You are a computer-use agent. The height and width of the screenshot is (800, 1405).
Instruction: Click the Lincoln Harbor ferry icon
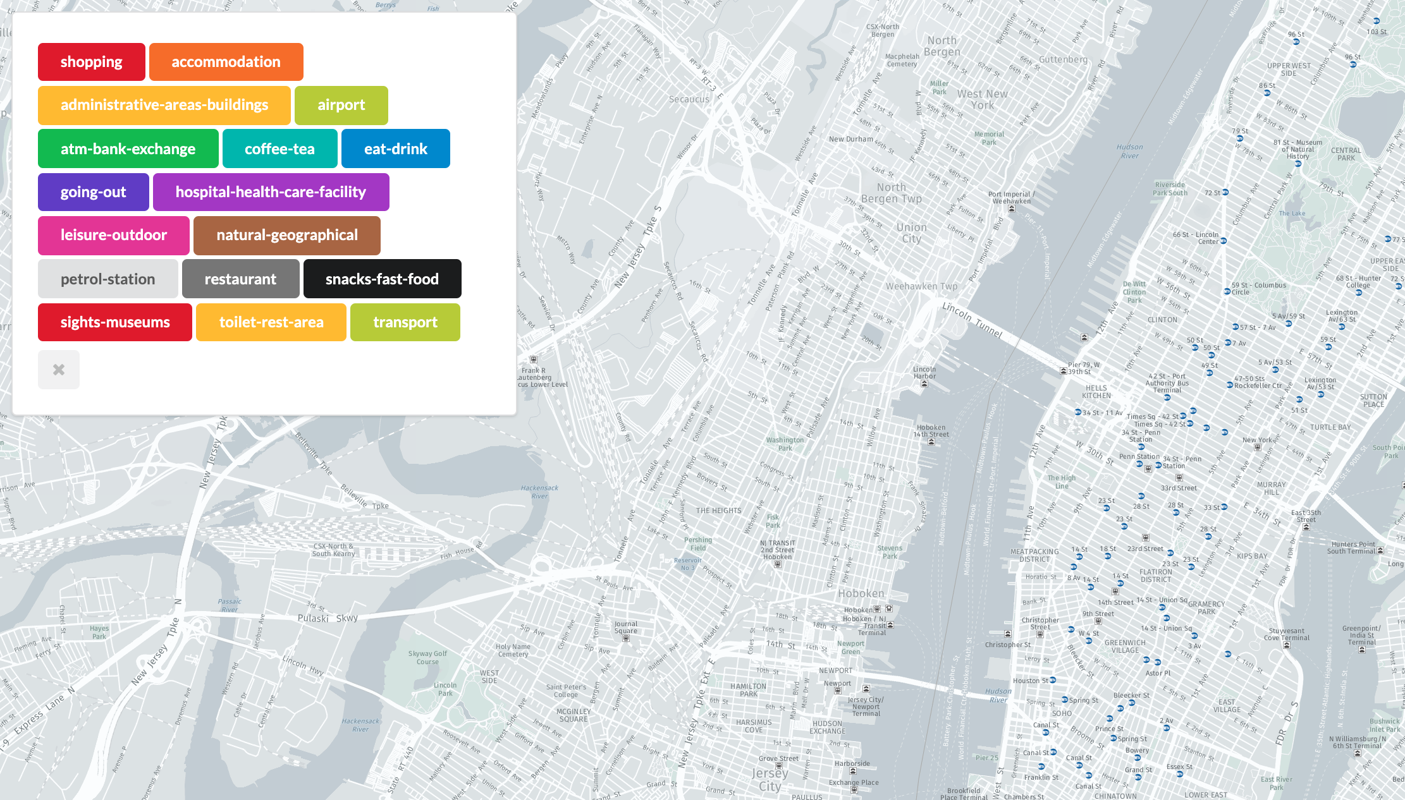924,384
